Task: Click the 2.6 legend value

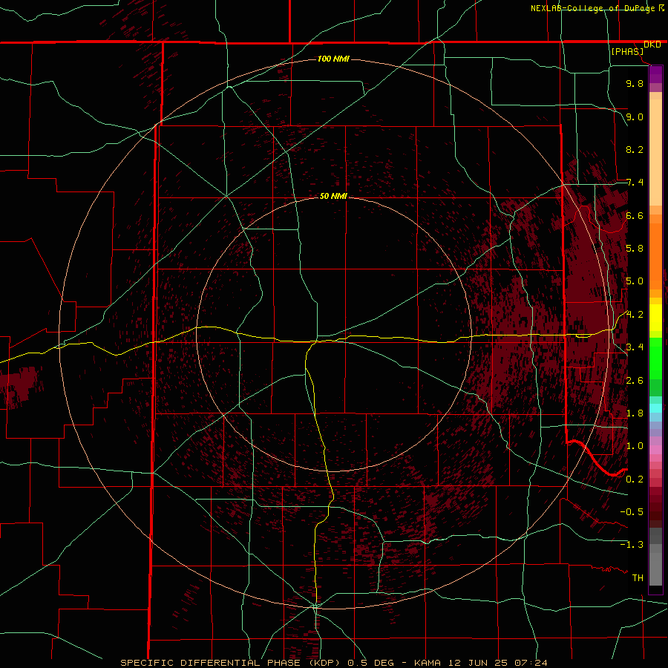Action: [x=635, y=381]
